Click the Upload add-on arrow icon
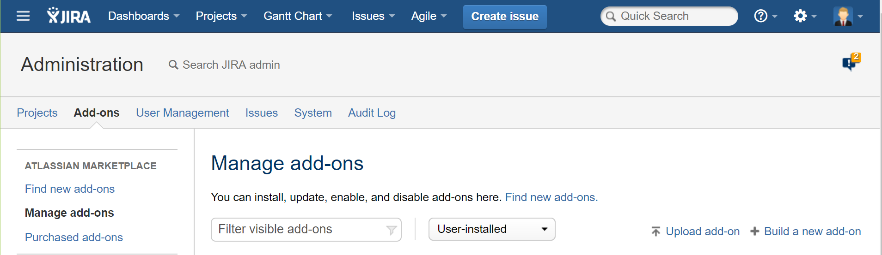The image size is (882, 255). point(655,231)
